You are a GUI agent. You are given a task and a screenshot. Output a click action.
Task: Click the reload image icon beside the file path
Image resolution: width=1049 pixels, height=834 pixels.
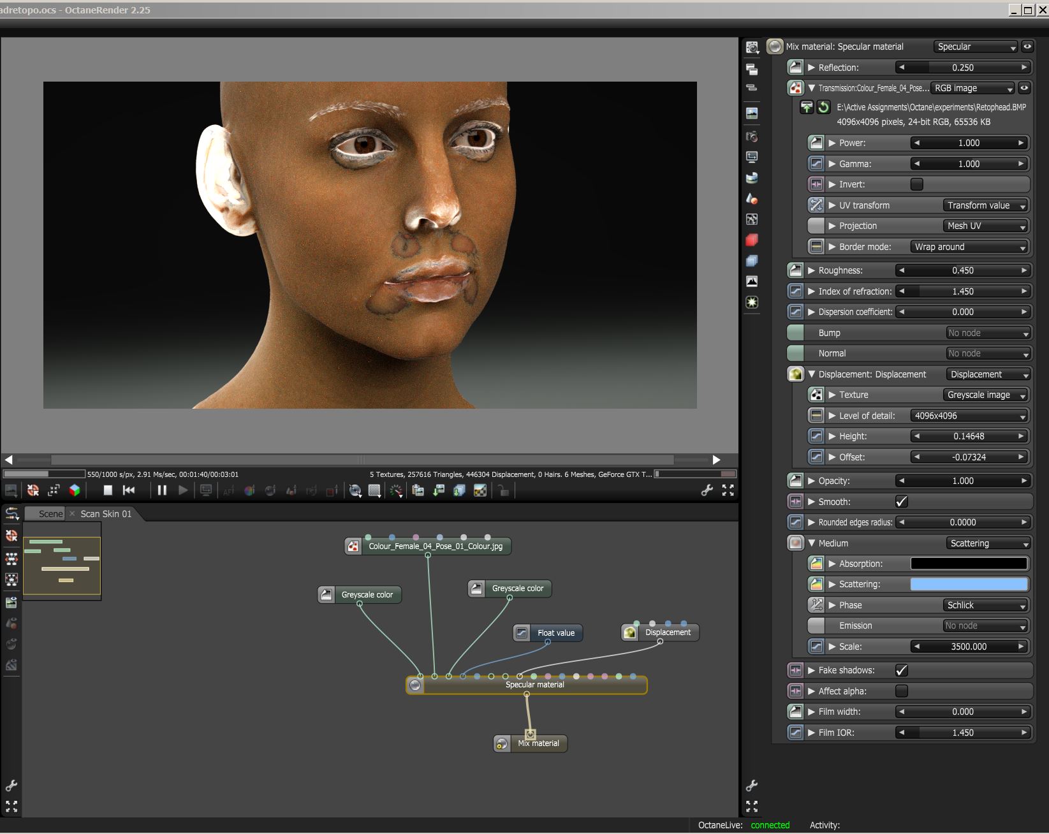[823, 107]
